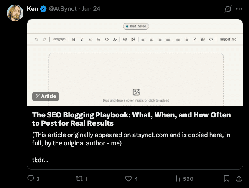
Task: Click the Grok icon on the post
Action: click(x=228, y=9)
